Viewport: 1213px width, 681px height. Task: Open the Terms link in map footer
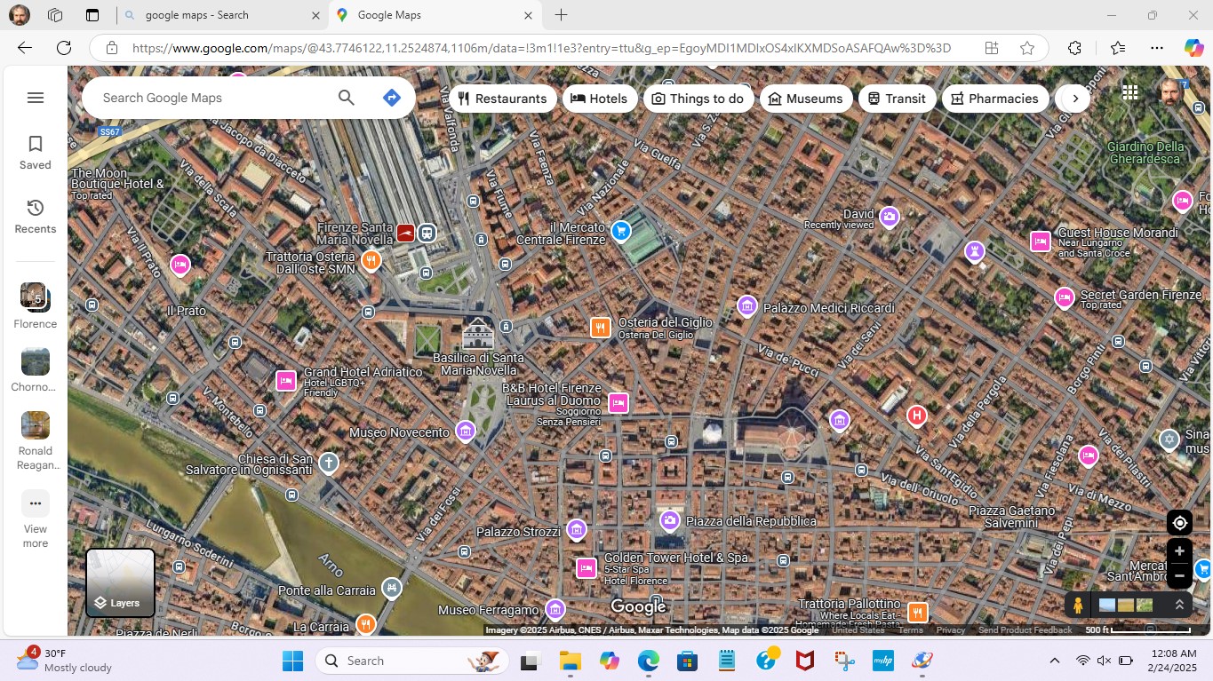[910, 630]
